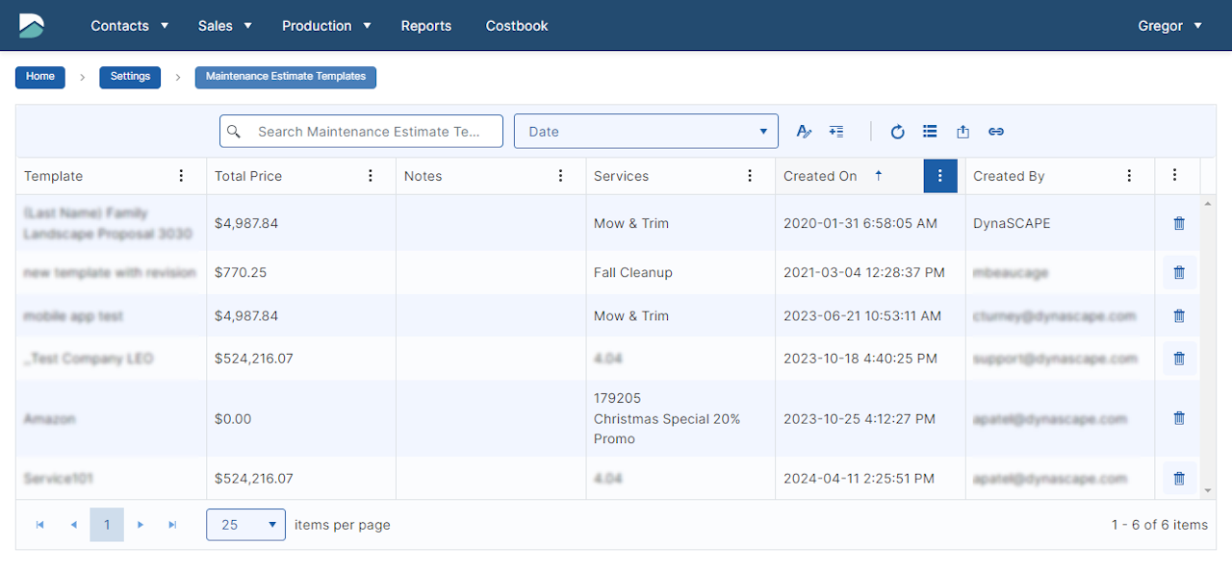Sort by the Notes column header
Viewport: 1232px width, 571px height.
tap(423, 176)
